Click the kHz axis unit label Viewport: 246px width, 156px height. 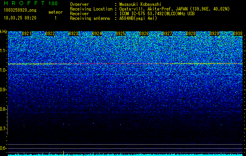[x=4, y=32]
